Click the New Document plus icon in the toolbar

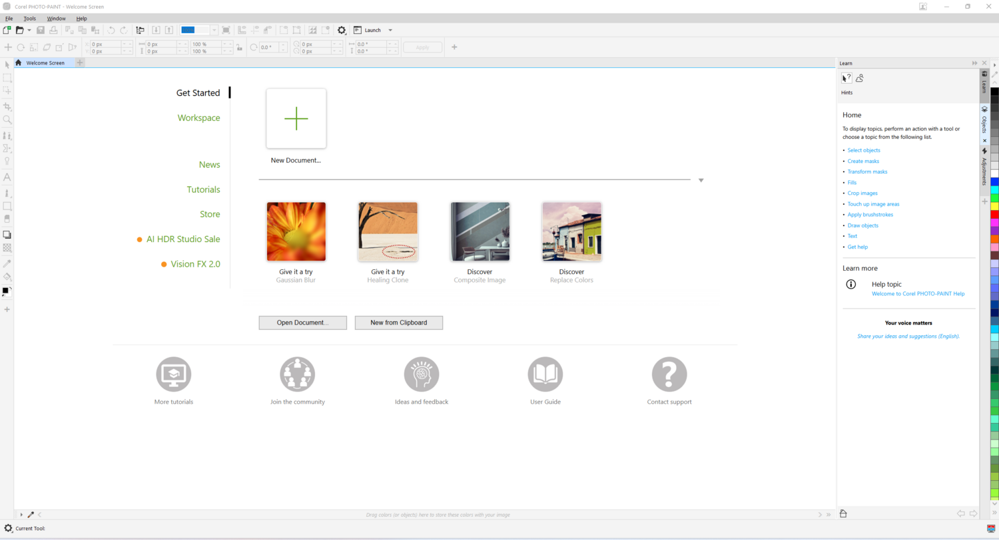point(7,30)
